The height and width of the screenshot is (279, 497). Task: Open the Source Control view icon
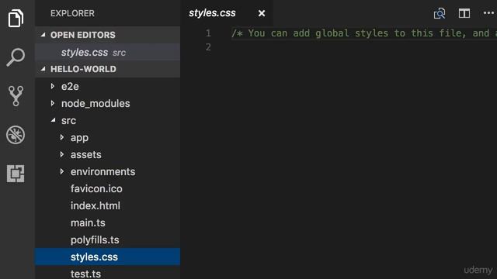point(16,96)
